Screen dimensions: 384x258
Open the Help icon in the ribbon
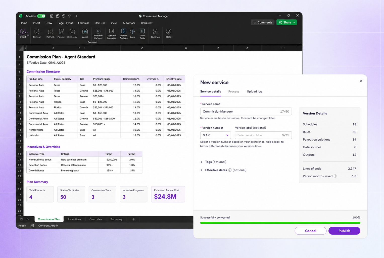coord(169,33)
